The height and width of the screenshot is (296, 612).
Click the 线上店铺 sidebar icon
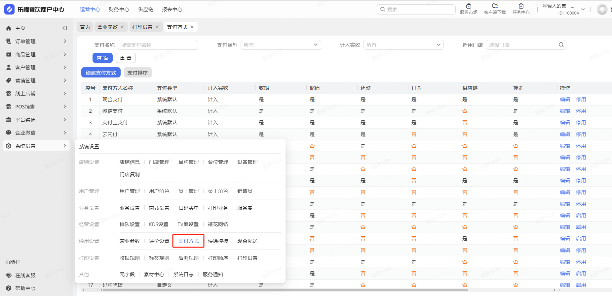[9, 94]
